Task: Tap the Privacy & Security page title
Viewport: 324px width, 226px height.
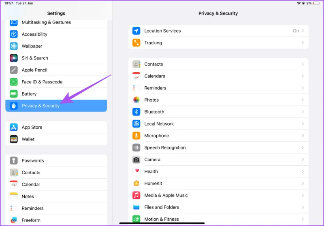Action: pyautogui.click(x=218, y=13)
